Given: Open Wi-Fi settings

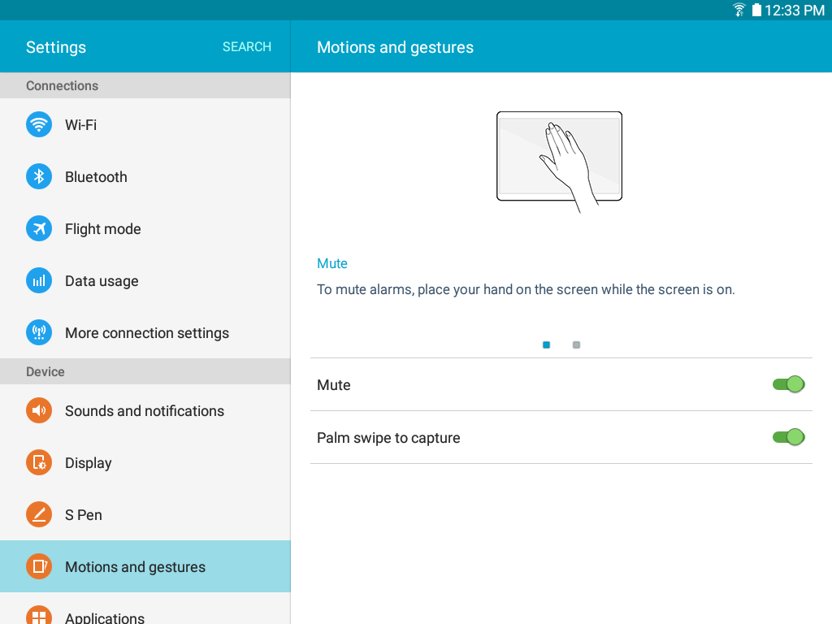Looking at the screenshot, I should point(145,124).
